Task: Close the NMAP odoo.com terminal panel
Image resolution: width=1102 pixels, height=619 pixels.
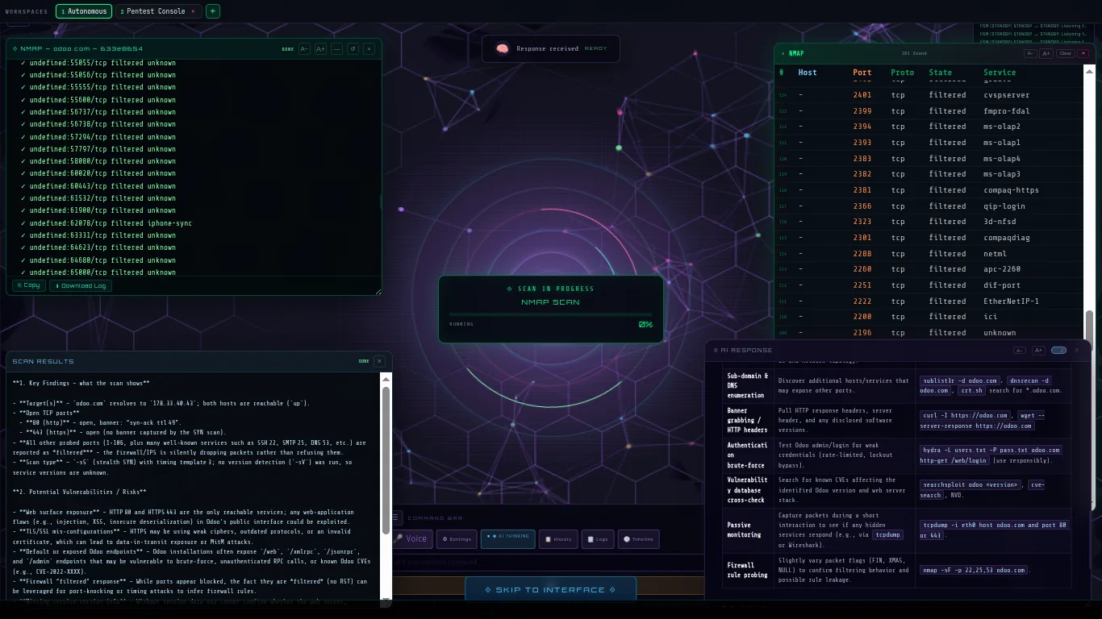Action: tap(369, 49)
